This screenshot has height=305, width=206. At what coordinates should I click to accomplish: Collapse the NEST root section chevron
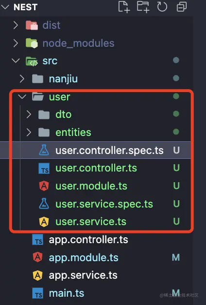5,7
